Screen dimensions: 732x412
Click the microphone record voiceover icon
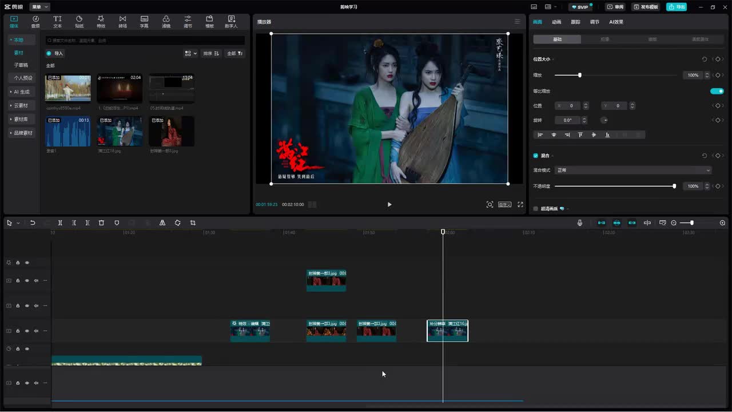coord(579,223)
